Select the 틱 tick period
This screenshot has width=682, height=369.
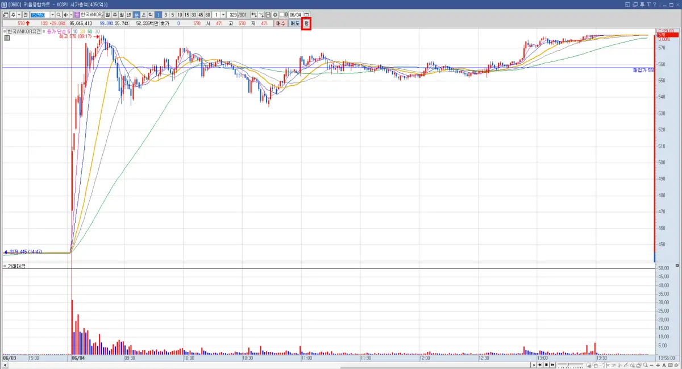pos(151,14)
